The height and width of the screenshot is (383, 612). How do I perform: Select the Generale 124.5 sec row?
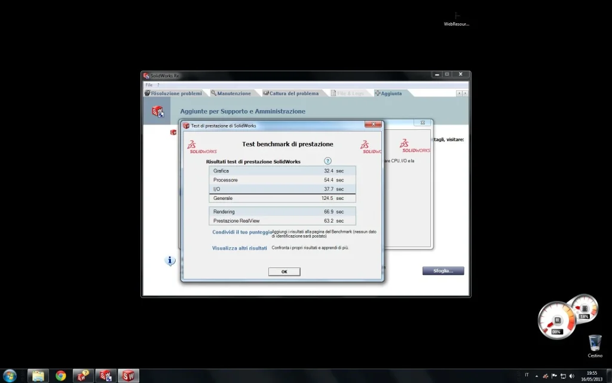(282, 198)
